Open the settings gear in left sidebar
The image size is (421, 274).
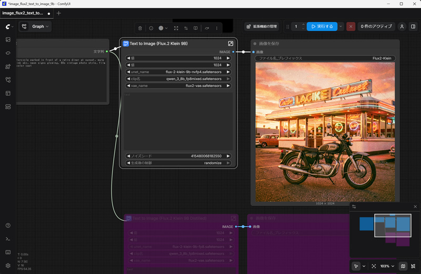[x=8, y=266]
